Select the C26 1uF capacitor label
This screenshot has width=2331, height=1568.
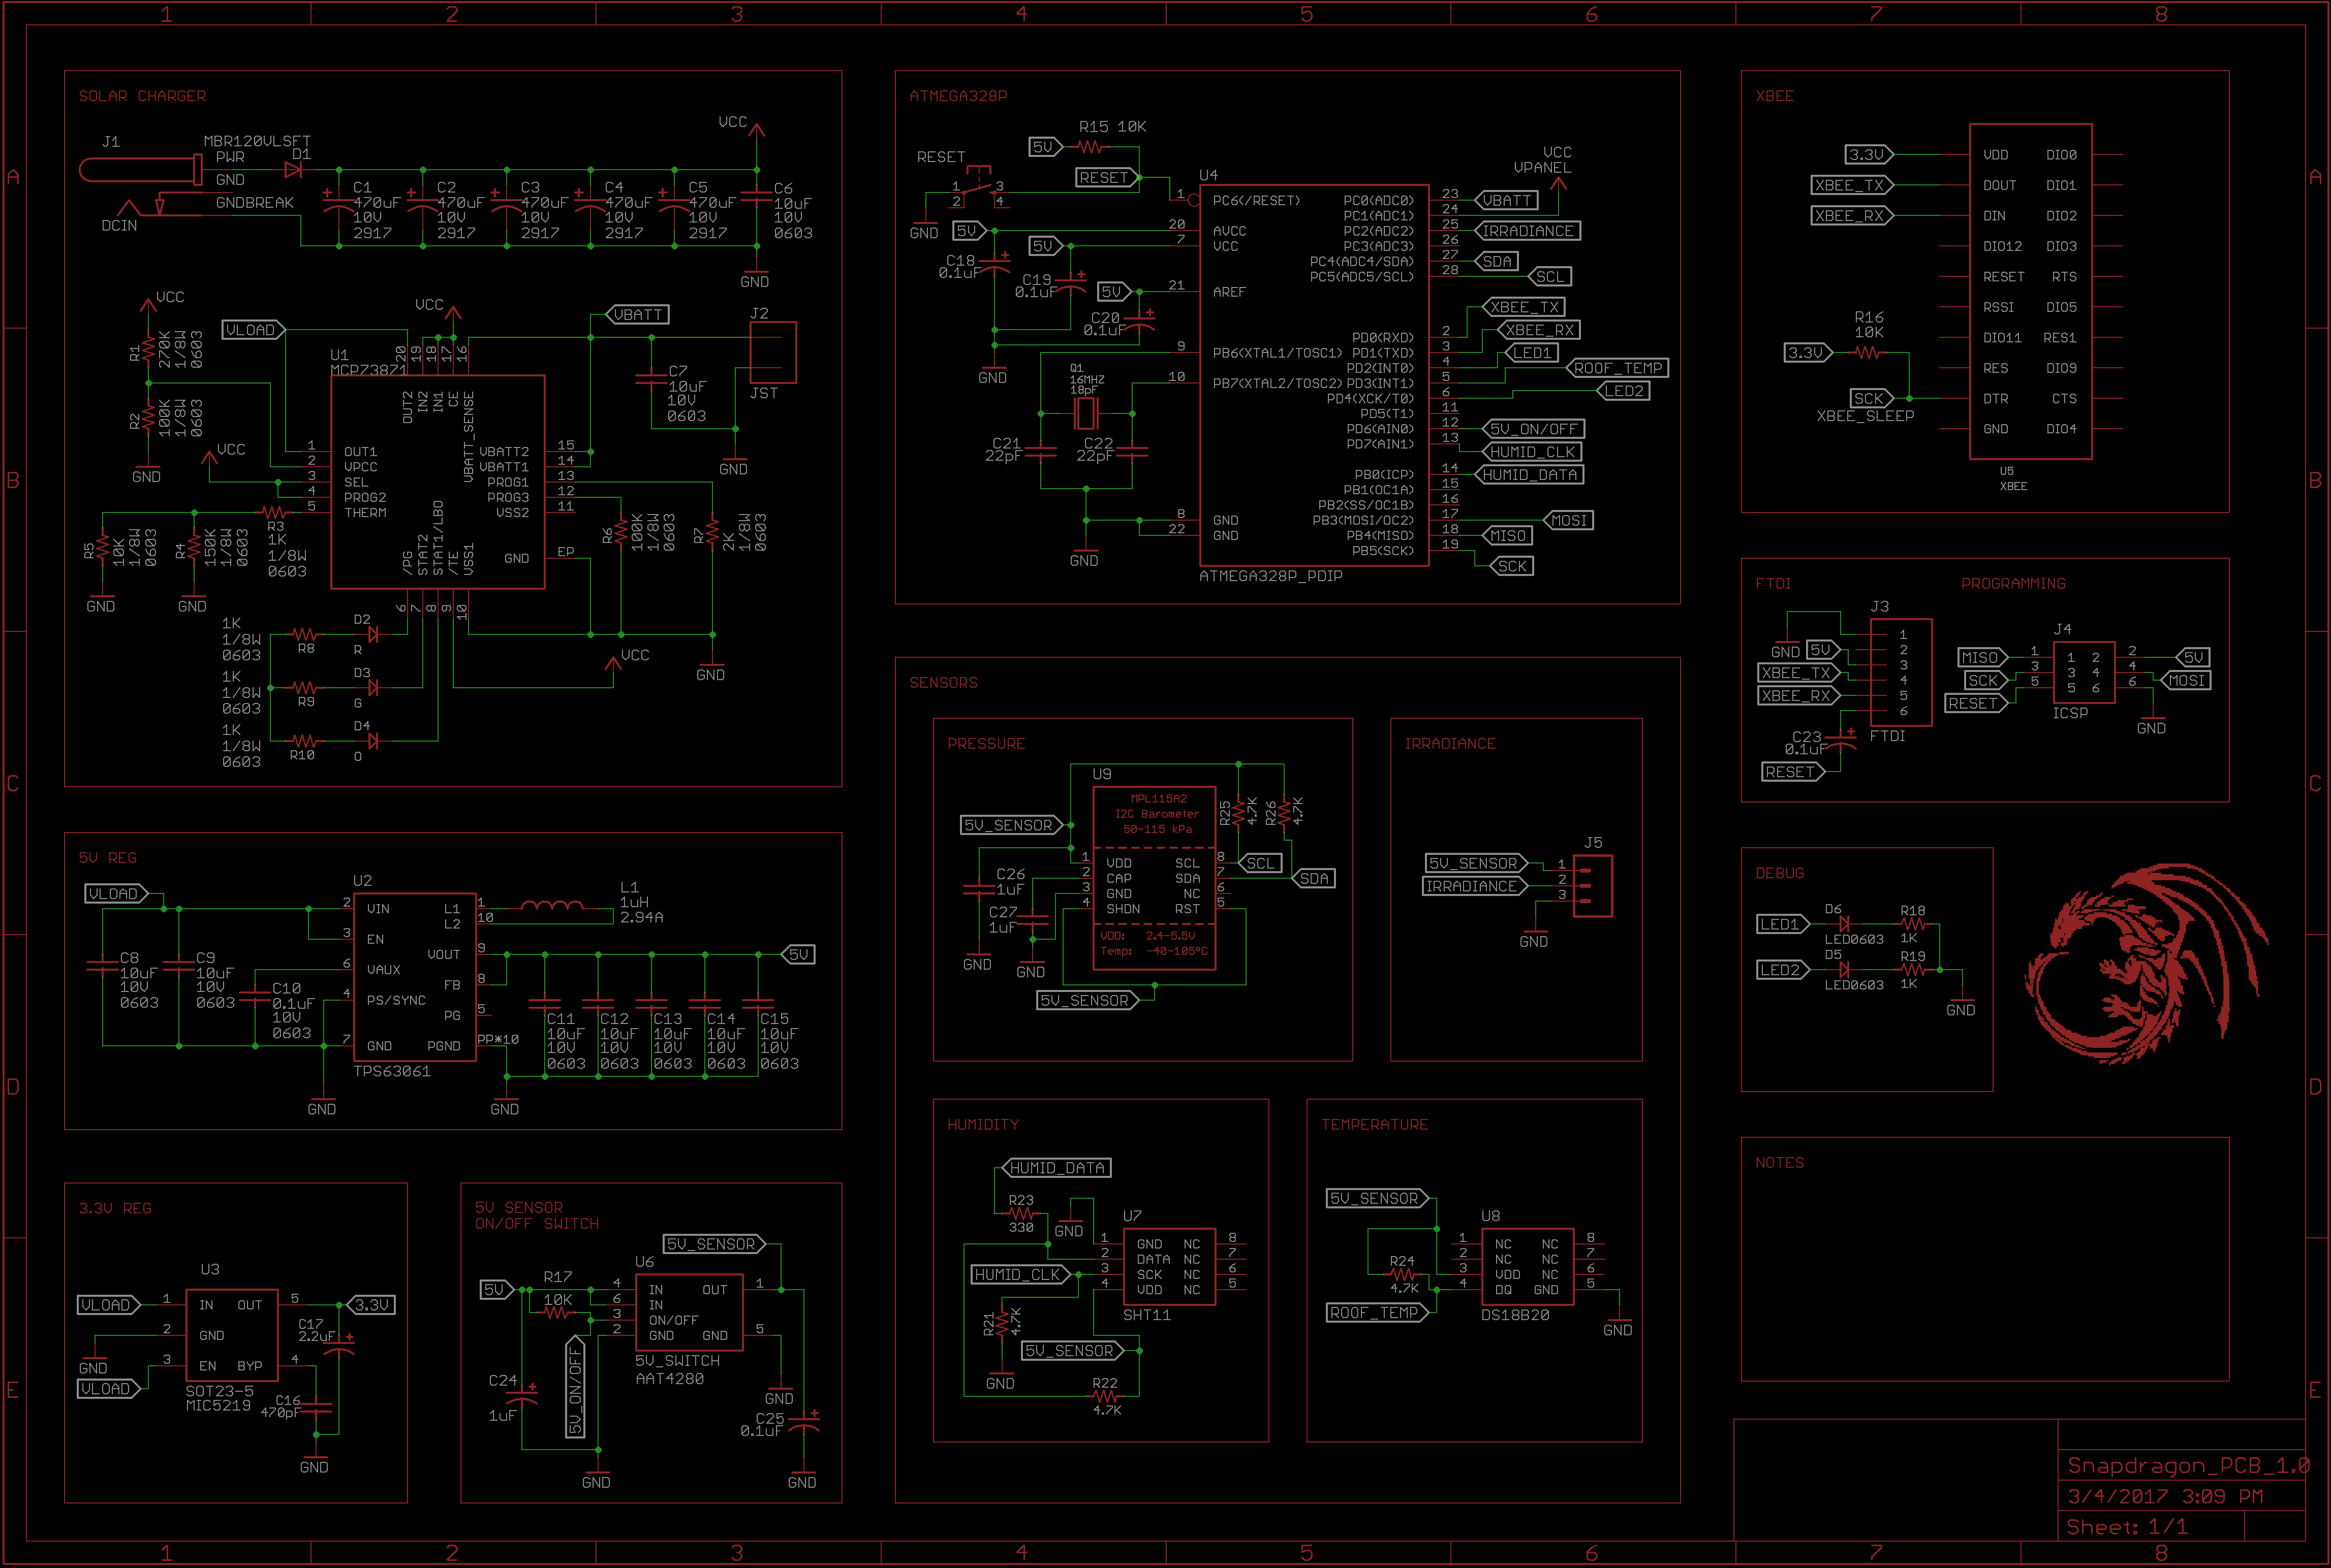click(x=1009, y=881)
